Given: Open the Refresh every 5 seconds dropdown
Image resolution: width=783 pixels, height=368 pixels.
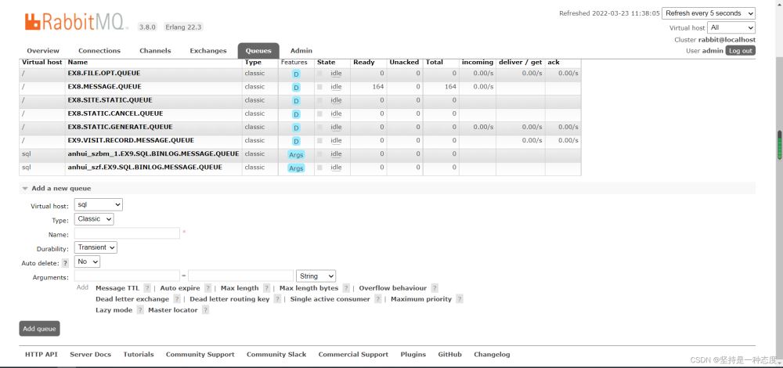Looking at the screenshot, I should point(708,13).
